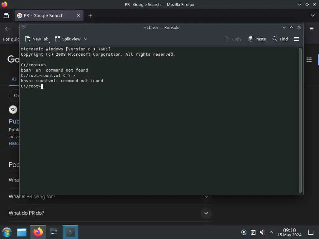Image resolution: width=319 pixels, height=239 pixels.
Task: Click the Firefox view recent browsing icon
Action: (6, 16)
